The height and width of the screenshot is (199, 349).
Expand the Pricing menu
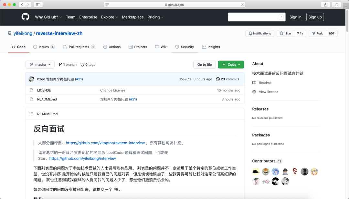155,17
